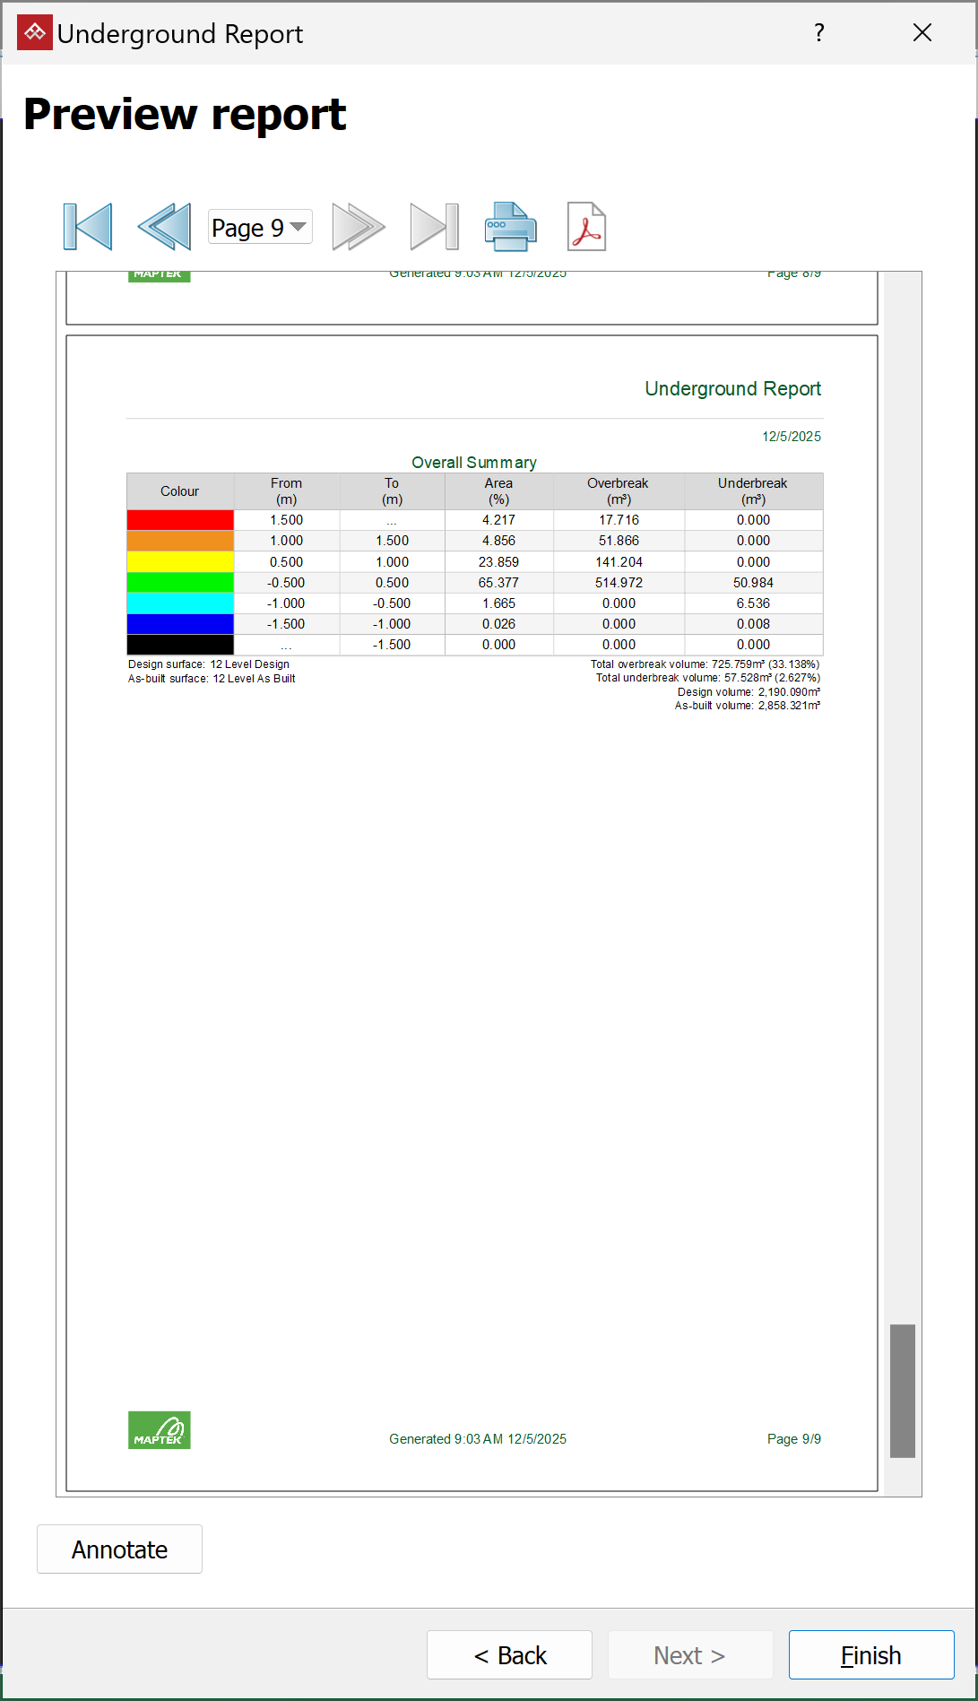Click the orange colour swatch row

click(x=180, y=541)
